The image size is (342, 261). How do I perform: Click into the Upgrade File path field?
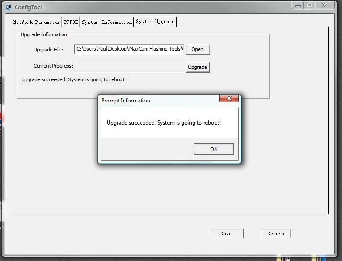129,49
